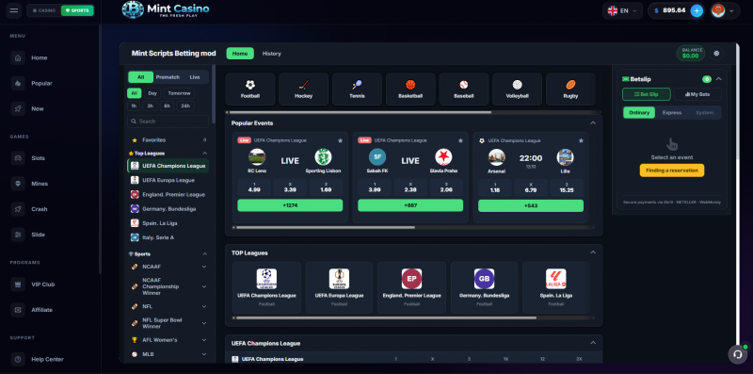753x374 pixels.
Task: Open the EN language dropdown
Action: point(622,10)
